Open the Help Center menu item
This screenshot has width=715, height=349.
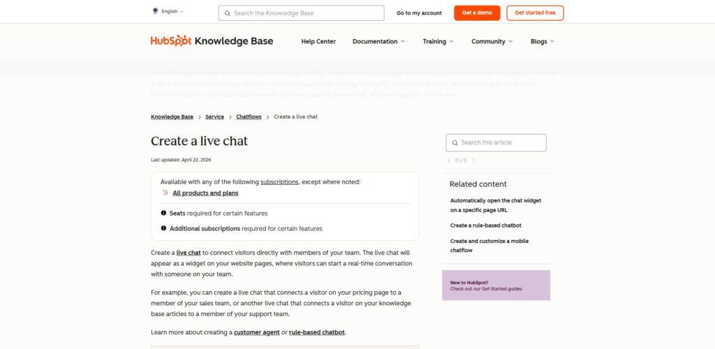318,41
